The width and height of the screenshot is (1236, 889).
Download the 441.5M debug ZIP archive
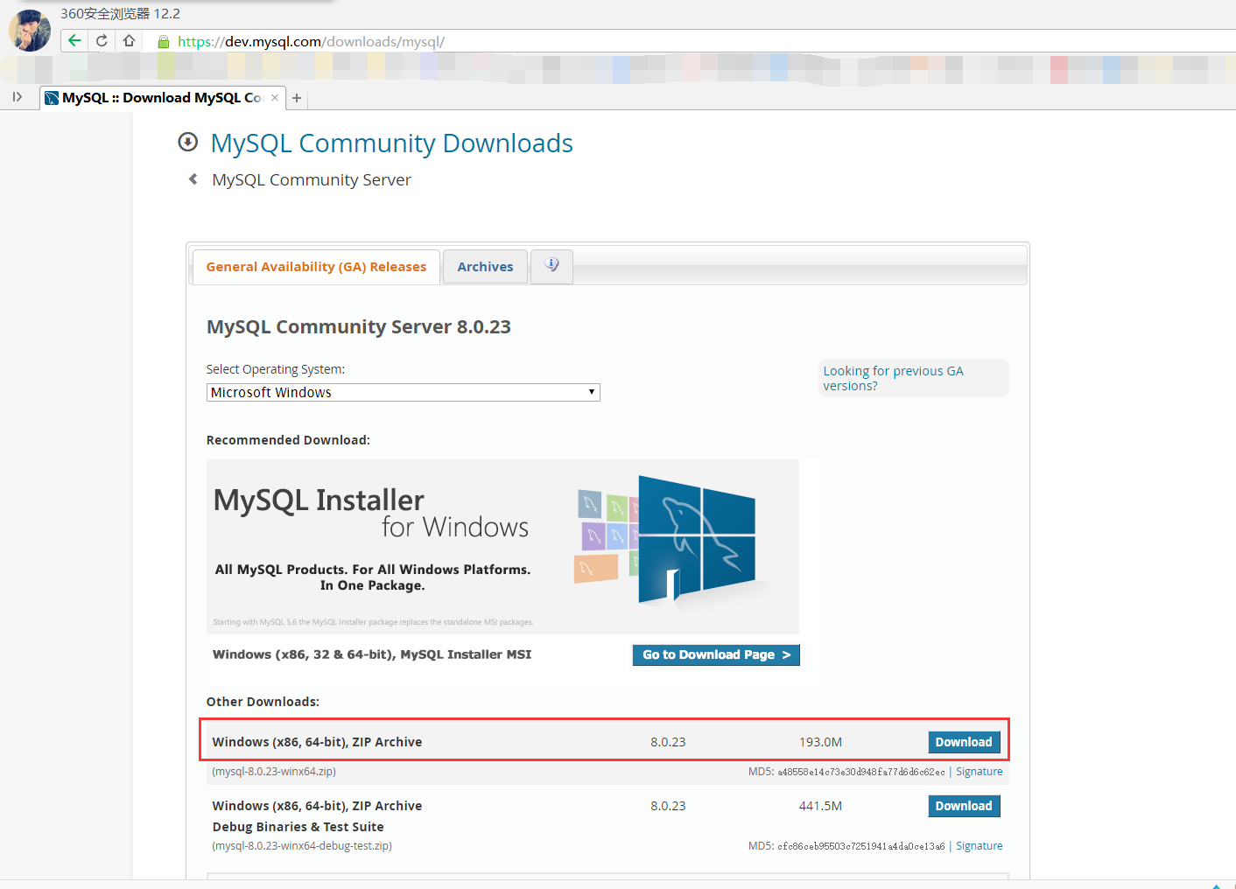pyautogui.click(x=963, y=806)
